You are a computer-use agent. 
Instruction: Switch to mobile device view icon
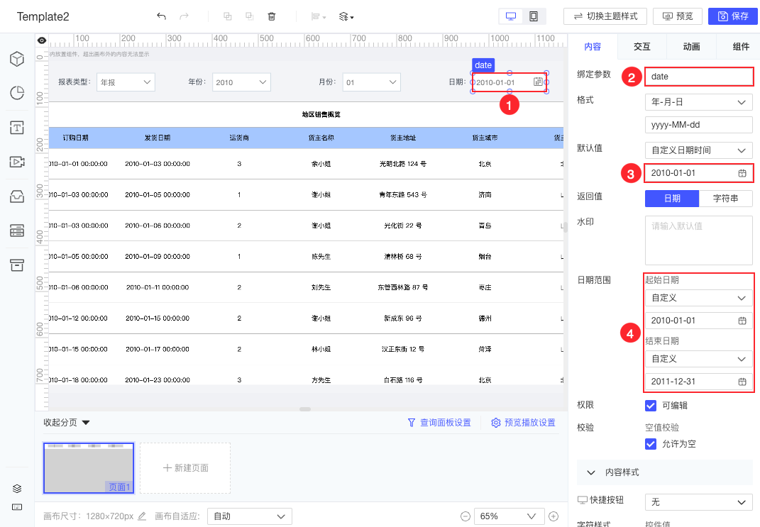[533, 16]
